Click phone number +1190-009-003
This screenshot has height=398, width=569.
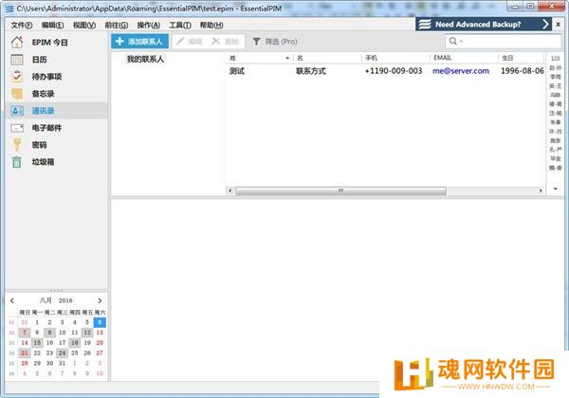pyautogui.click(x=394, y=71)
